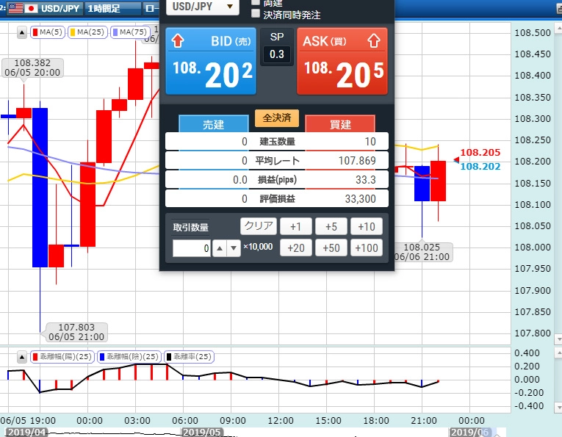Click the 33.3 損益(pips) value
562x437 pixels.
pos(366,179)
